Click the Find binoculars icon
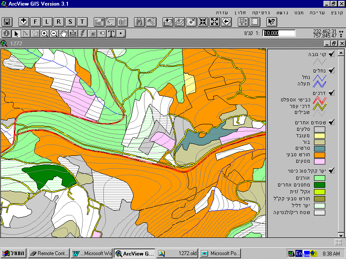Image resolution: width=346 pixels, height=259 pixels. click(x=139, y=22)
